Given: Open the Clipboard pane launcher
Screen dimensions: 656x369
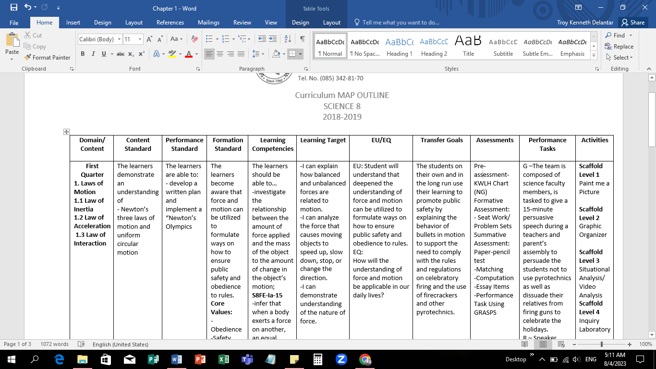Looking at the screenshot, I should pos(72,69).
